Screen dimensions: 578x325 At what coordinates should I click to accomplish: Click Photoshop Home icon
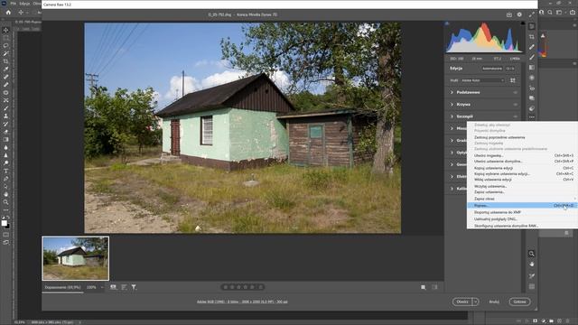[8, 12]
